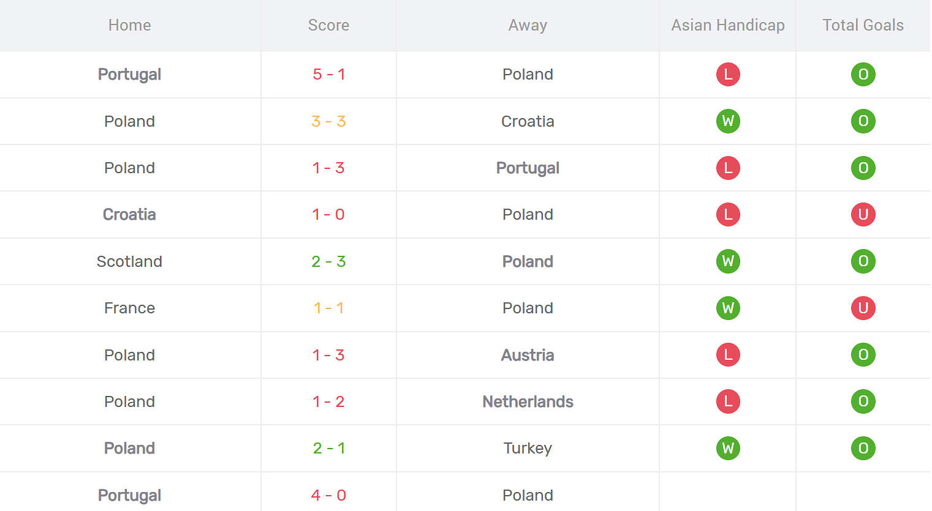Click the W handicap badge for Poland vs Croatia

728,121
